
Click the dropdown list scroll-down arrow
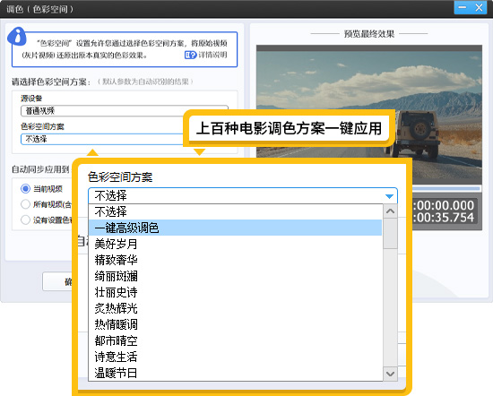[x=390, y=374]
